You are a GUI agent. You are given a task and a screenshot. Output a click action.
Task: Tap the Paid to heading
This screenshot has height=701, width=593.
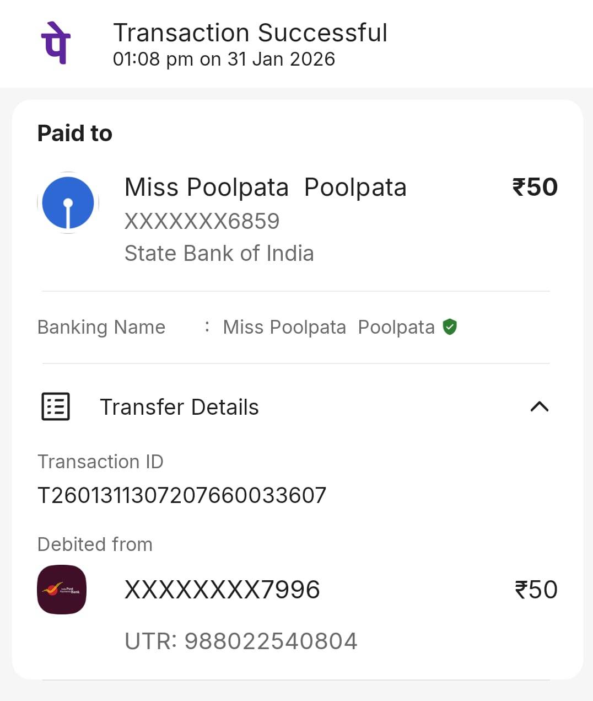point(75,133)
